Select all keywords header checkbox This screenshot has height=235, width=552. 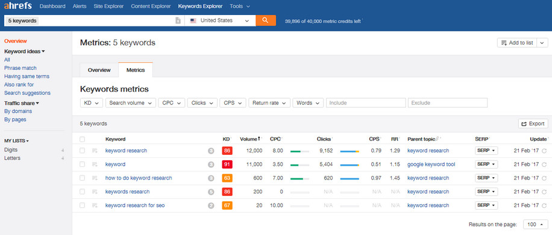point(82,139)
